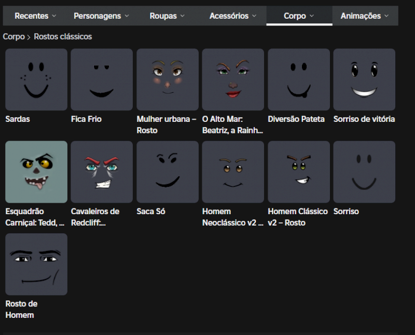Expand the Animações dropdown chevron

(x=386, y=16)
